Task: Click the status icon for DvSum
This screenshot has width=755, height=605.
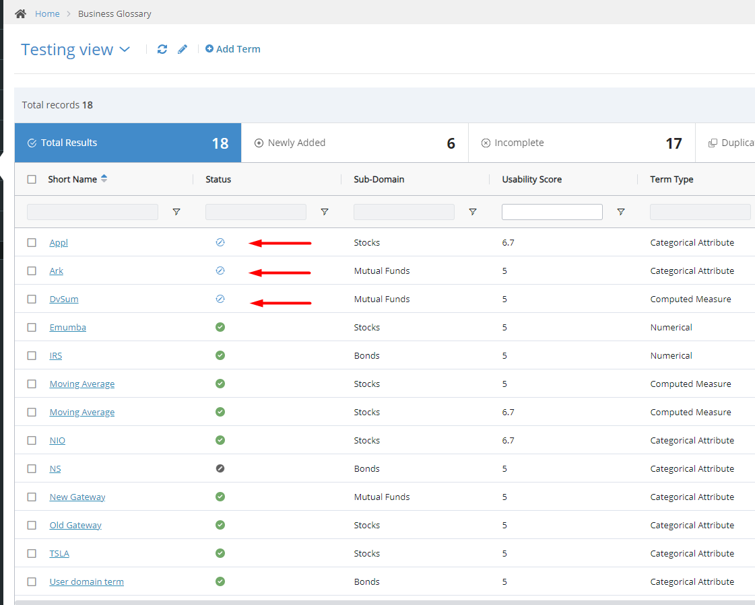Action: pyautogui.click(x=220, y=299)
